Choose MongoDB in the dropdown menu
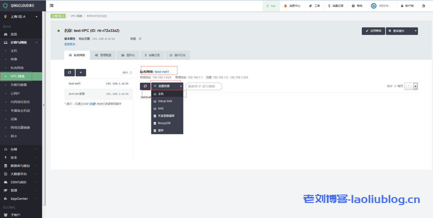 [x=164, y=123]
